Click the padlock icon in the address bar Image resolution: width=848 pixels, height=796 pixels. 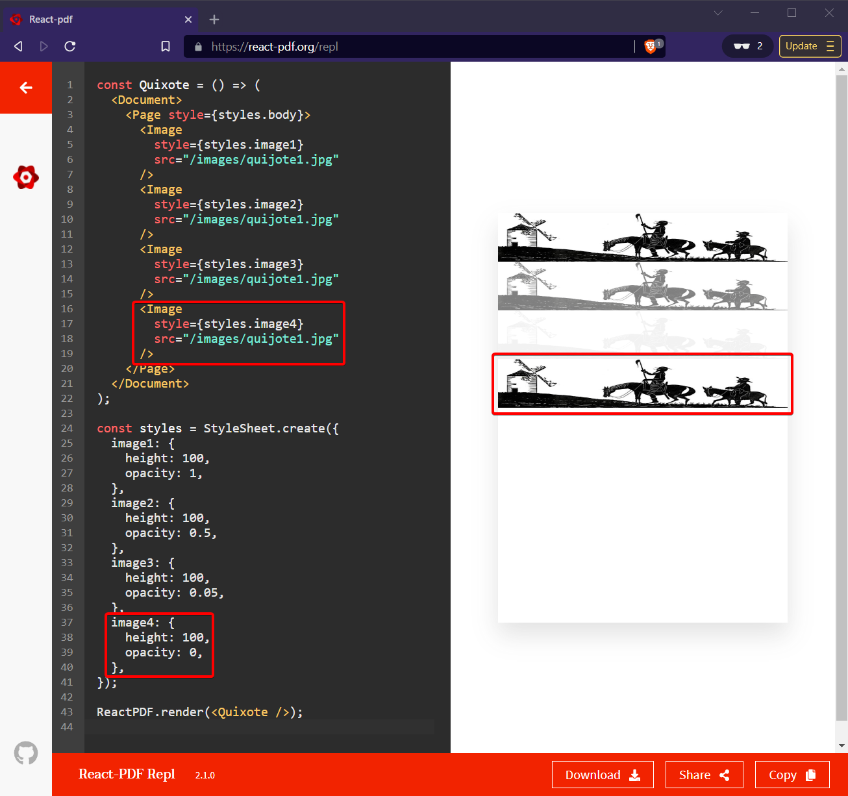click(198, 46)
